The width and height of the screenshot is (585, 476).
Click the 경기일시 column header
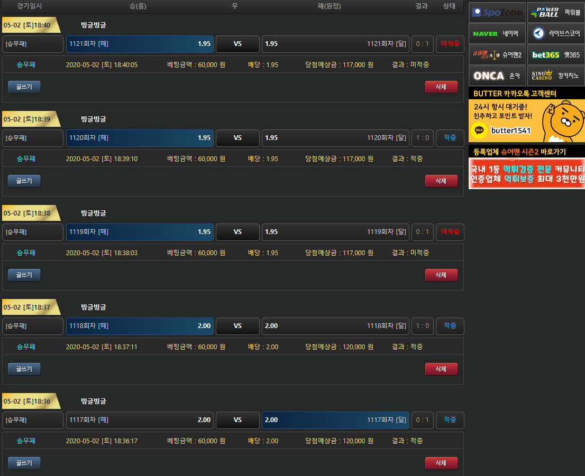(x=30, y=6)
